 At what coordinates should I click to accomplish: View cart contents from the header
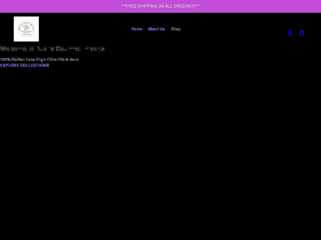(302, 33)
